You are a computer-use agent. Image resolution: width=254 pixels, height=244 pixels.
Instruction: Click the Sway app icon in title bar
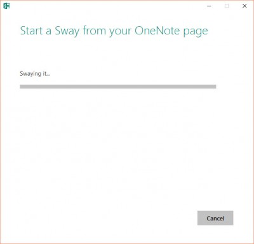[x=7, y=6]
